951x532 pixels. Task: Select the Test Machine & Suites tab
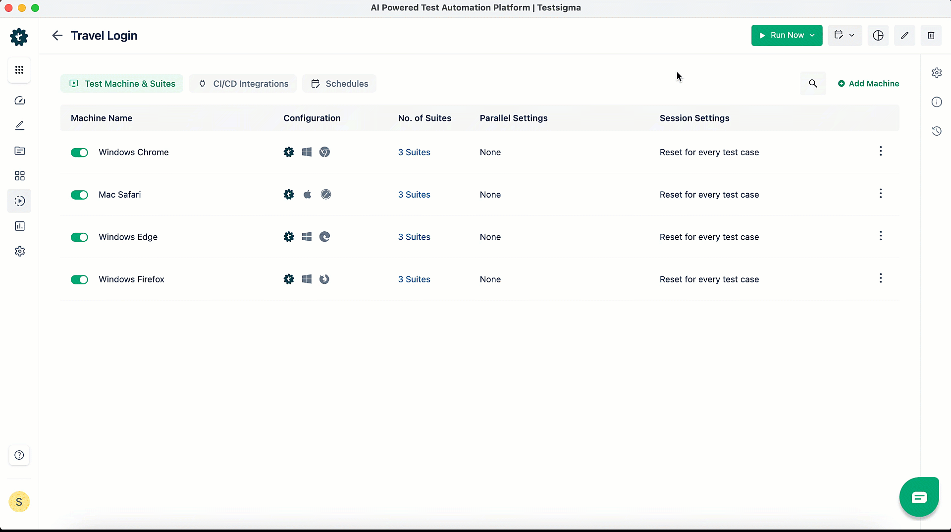122,84
